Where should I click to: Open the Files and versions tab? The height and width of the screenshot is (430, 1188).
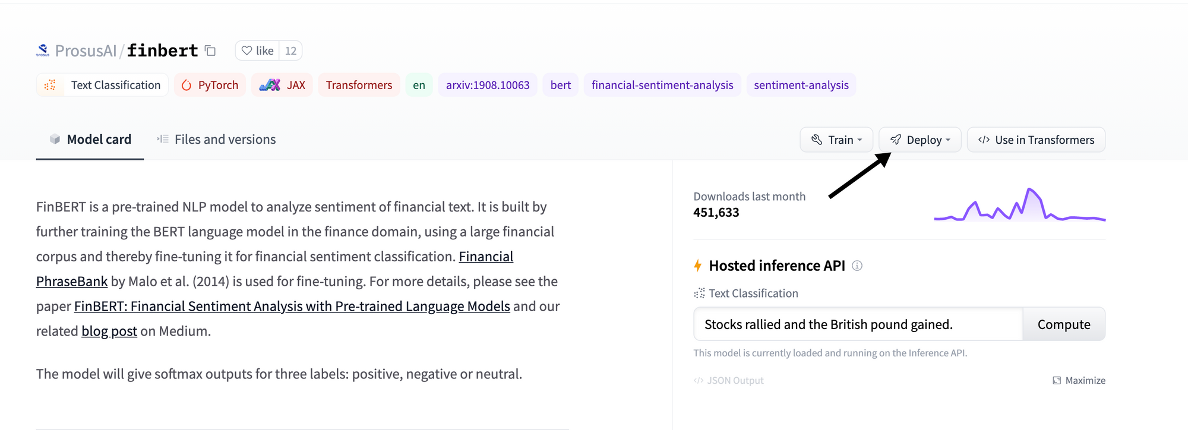[x=216, y=140]
